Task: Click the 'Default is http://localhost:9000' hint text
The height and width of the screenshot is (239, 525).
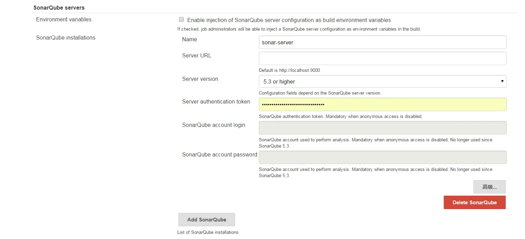Action: click(289, 70)
